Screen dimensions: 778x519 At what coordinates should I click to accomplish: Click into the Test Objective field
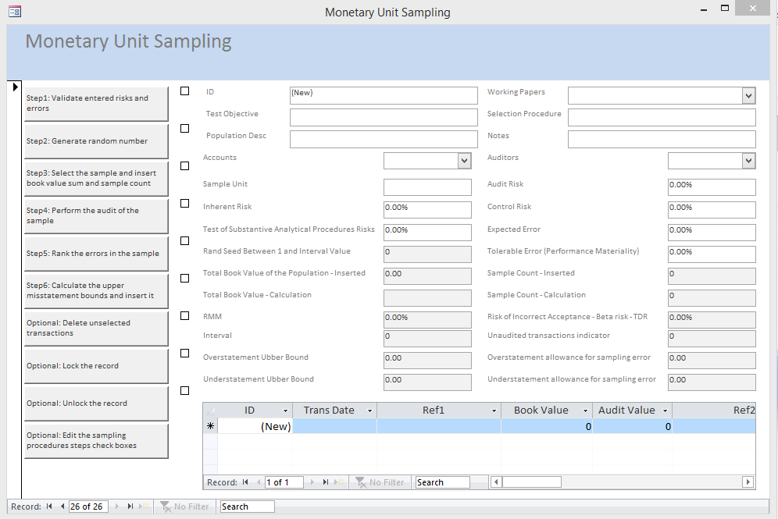coord(383,117)
